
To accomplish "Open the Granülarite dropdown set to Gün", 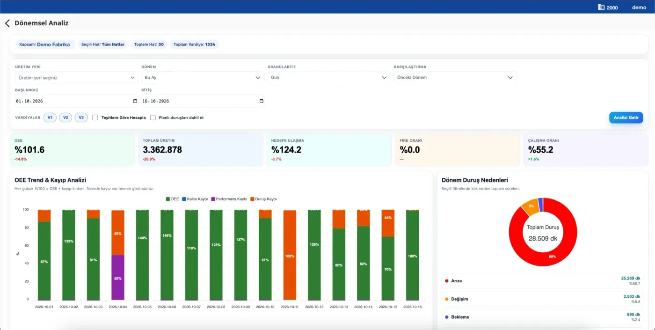I will (329, 78).
